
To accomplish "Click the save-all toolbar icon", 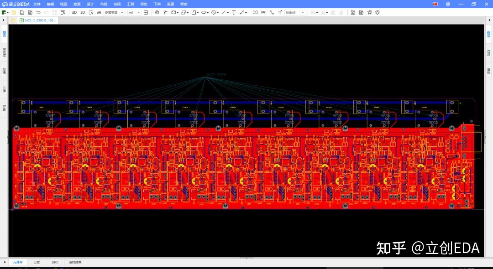I will point(30,13).
